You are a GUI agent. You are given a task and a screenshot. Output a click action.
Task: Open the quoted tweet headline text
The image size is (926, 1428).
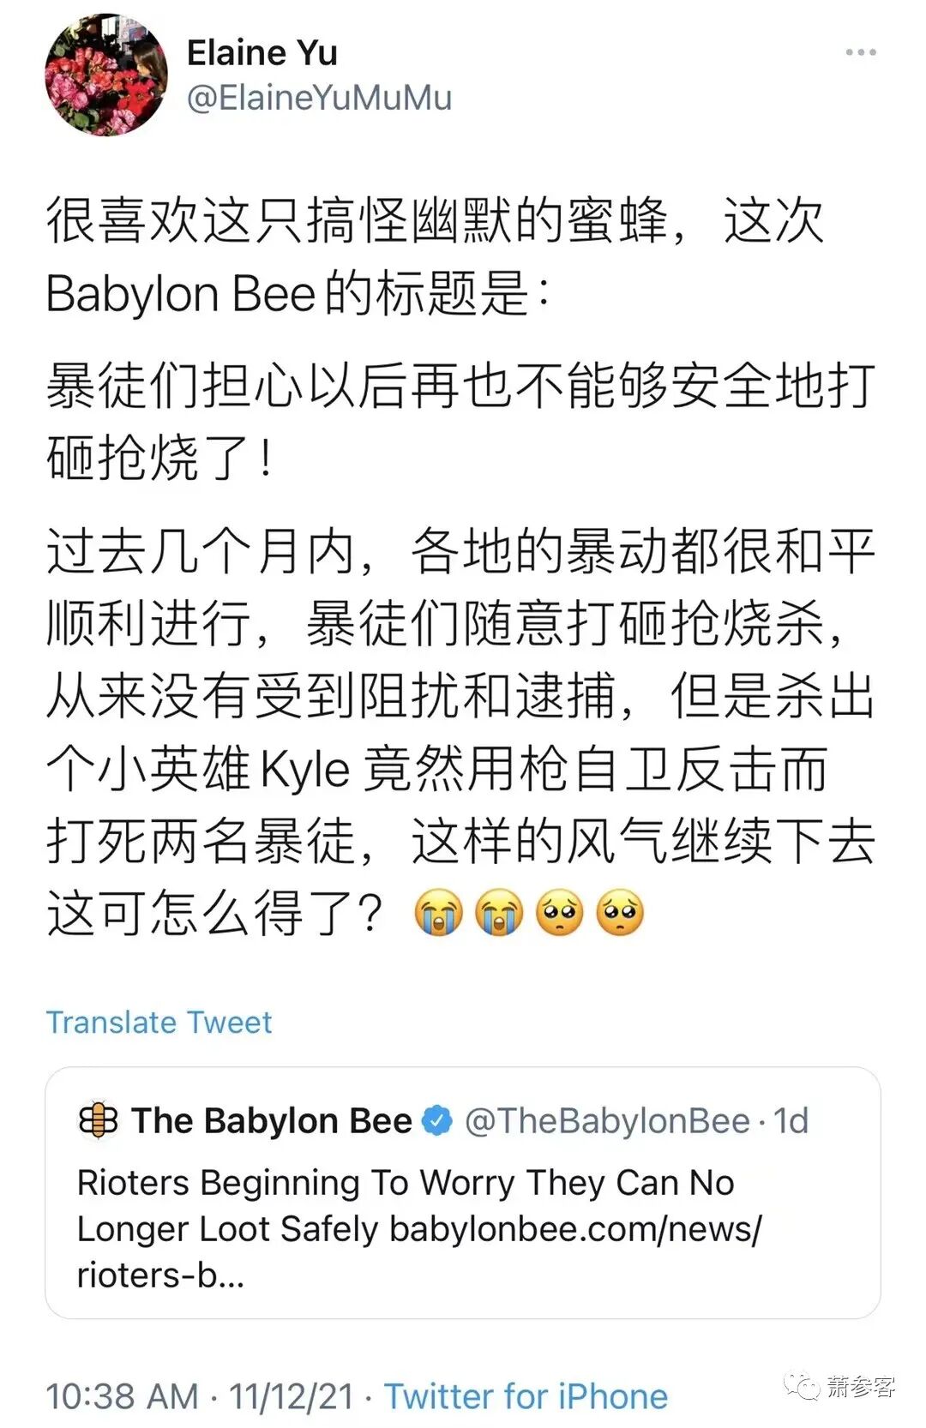(x=406, y=1205)
